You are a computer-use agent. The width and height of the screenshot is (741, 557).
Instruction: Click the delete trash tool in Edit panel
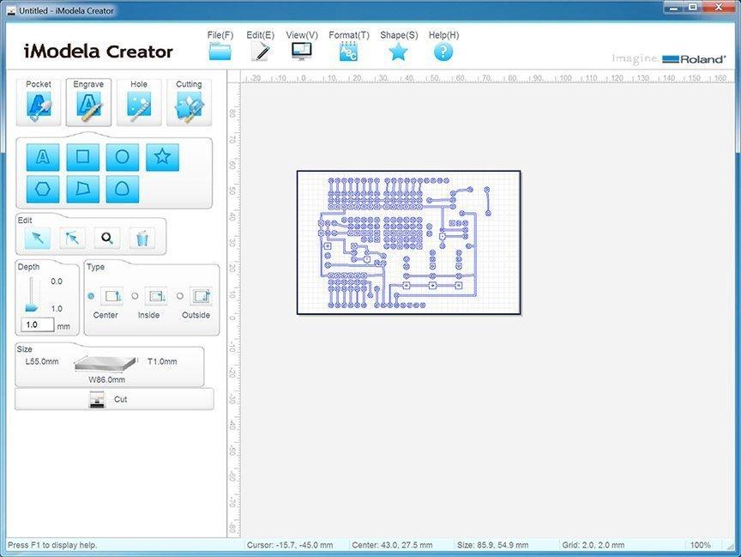[142, 237]
